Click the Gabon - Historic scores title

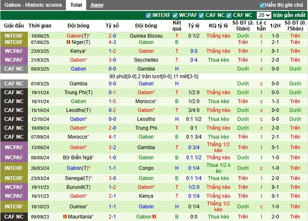coord(33,5)
